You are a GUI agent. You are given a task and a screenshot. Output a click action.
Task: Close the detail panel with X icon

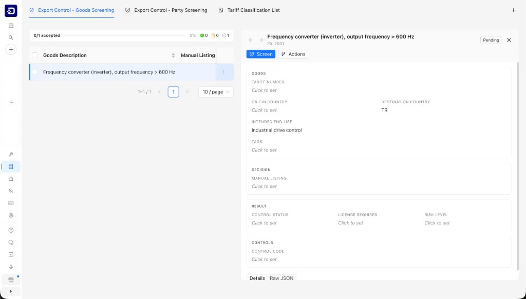[509, 40]
